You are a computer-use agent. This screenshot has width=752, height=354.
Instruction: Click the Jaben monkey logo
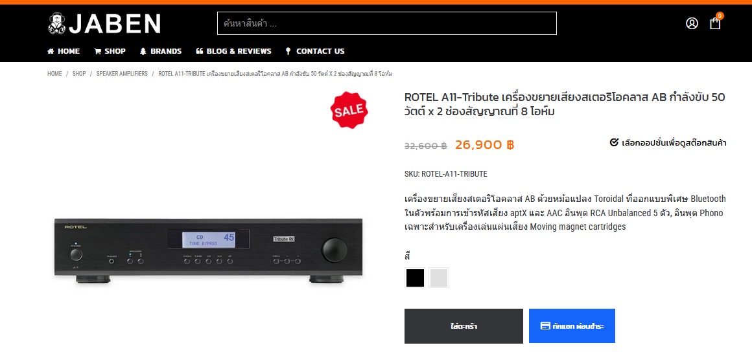(56, 23)
